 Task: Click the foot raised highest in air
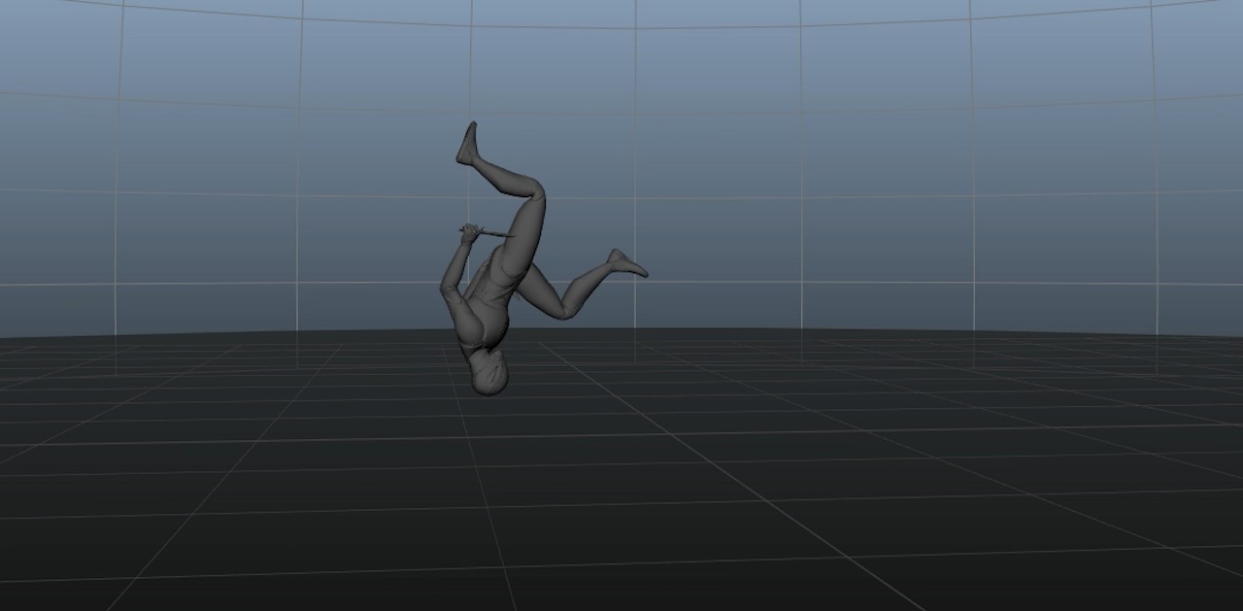pyautogui.click(x=467, y=144)
